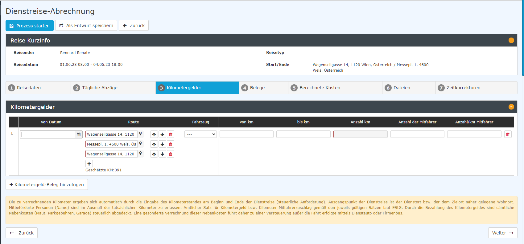Click the bis km input field
The height and width of the screenshot is (244, 524).
303,134
